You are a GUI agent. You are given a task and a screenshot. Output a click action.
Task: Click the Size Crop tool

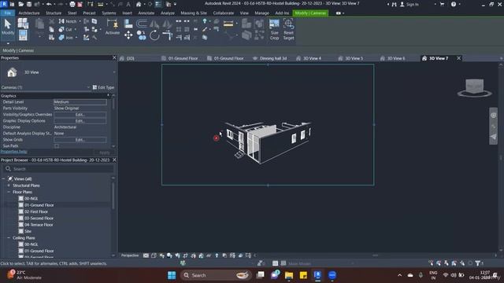(x=274, y=30)
